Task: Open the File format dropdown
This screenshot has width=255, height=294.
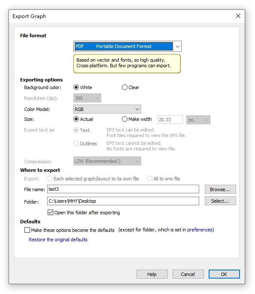Action: (127, 46)
